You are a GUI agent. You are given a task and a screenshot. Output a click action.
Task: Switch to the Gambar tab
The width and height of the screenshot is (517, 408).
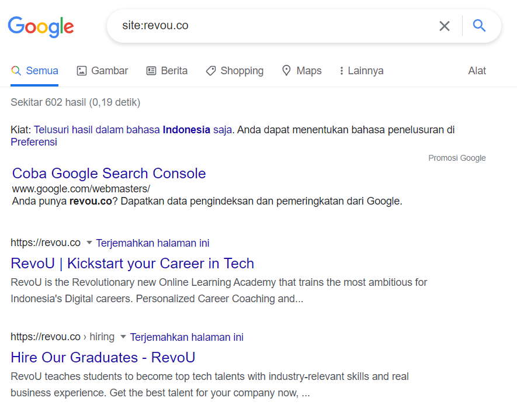click(x=109, y=70)
